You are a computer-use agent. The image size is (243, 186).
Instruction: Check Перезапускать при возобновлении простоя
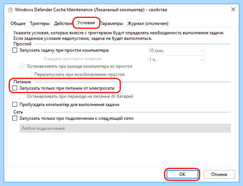[x=30, y=74]
